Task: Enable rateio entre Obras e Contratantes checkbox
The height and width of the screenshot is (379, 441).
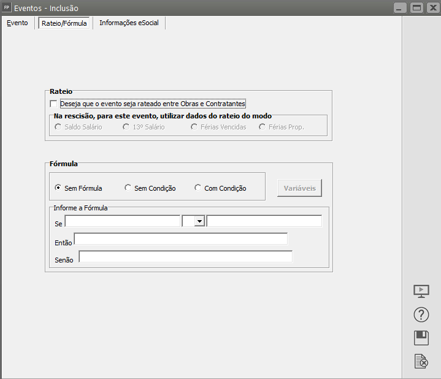Action: click(x=53, y=104)
